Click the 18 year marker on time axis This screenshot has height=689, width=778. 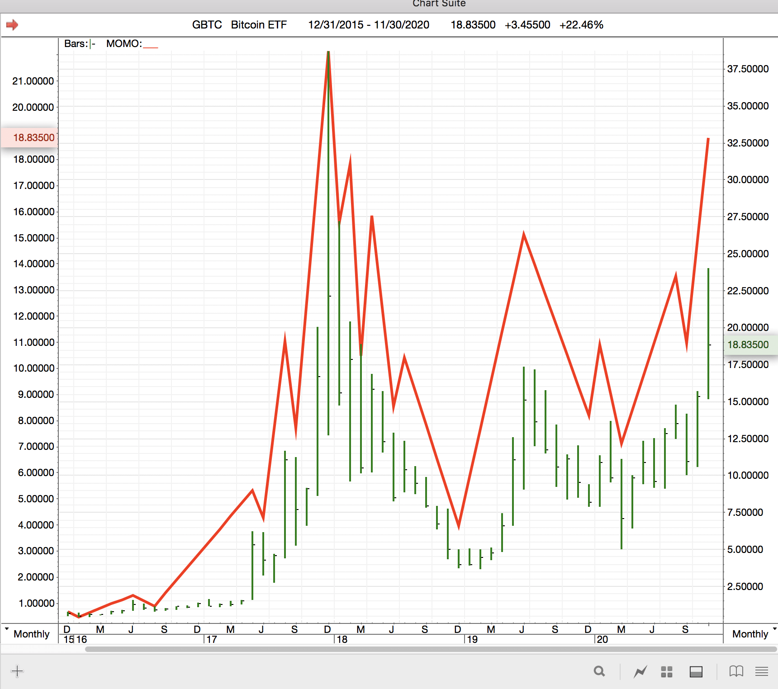(342, 639)
